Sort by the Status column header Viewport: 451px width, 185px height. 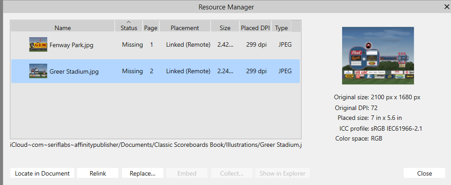tap(129, 28)
